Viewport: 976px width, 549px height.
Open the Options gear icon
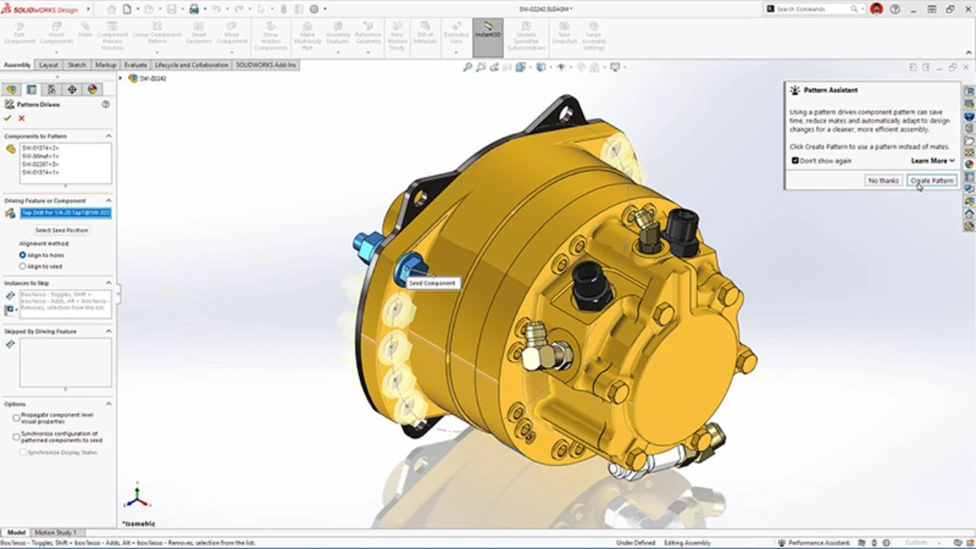click(314, 9)
